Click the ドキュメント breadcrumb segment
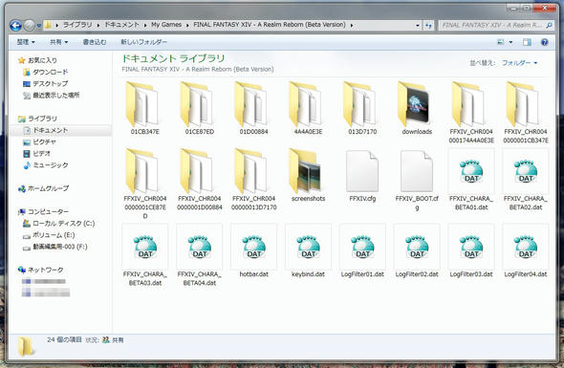Image resolution: width=564 pixels, height=368 pixels. [121, 25]
